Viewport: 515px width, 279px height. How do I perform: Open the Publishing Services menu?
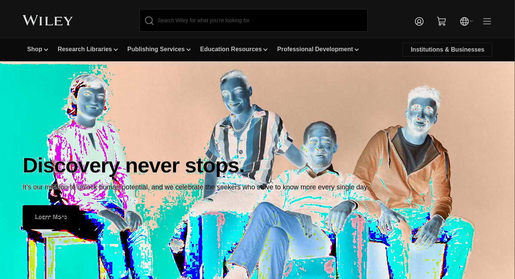click(x=156, y=49)
